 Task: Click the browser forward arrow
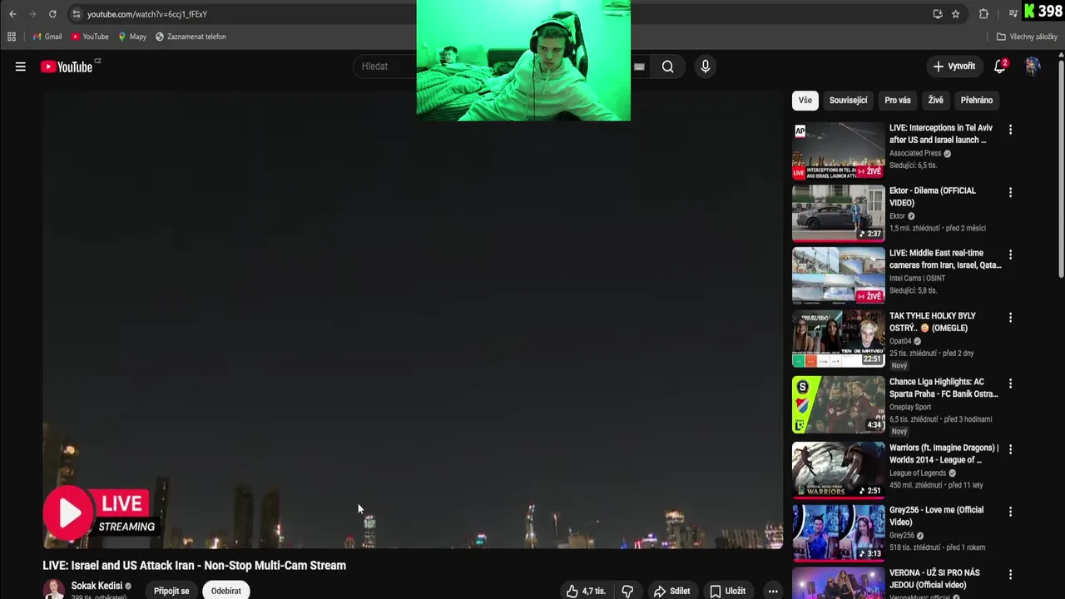coord(32,14)
